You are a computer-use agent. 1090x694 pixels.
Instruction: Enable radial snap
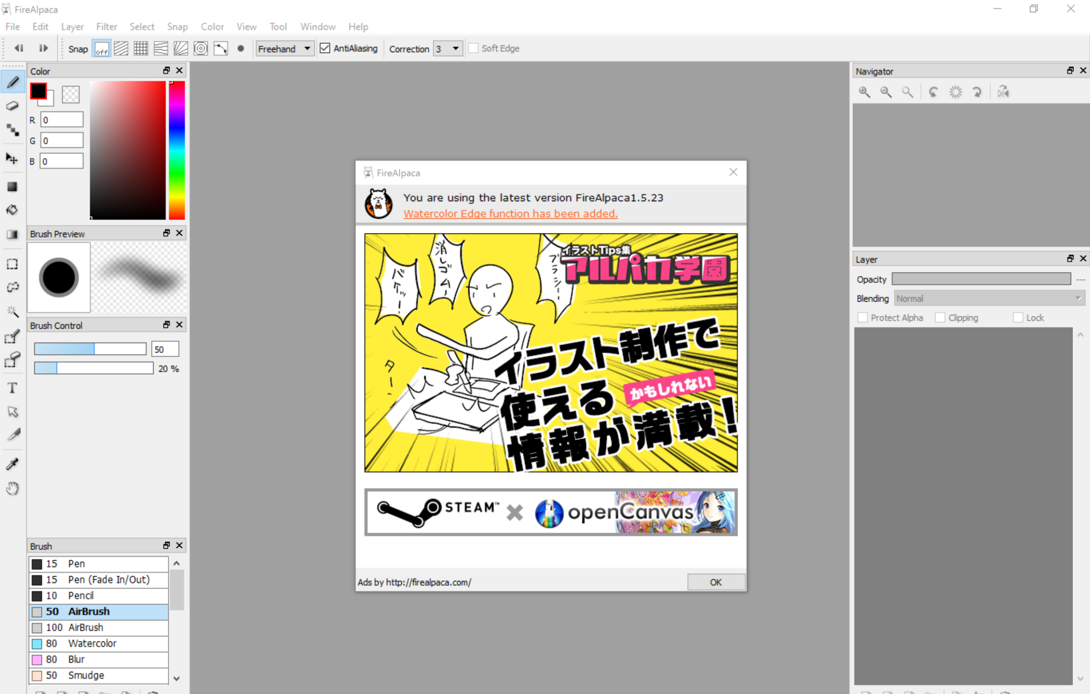click(x=181, y=48)
